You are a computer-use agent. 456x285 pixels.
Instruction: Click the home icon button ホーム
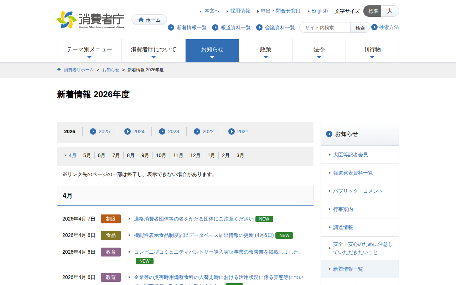[149, 20]
